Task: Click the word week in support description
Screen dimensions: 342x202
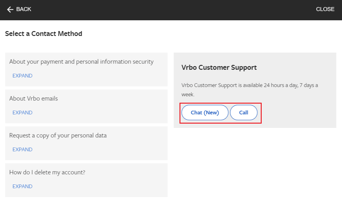Action: tap(188, 95)
